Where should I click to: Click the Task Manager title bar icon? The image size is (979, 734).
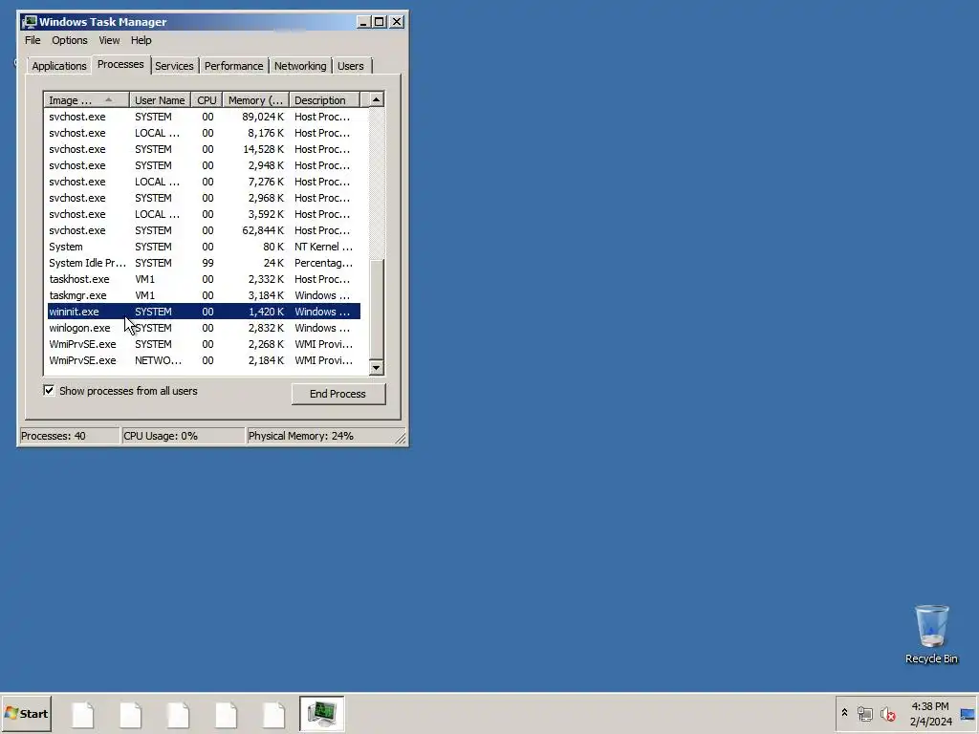click(29, 22)
